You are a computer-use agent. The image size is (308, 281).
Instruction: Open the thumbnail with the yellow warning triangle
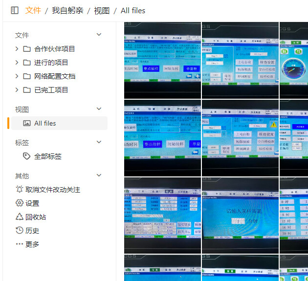pyautogui.click(x=240, y=138)
